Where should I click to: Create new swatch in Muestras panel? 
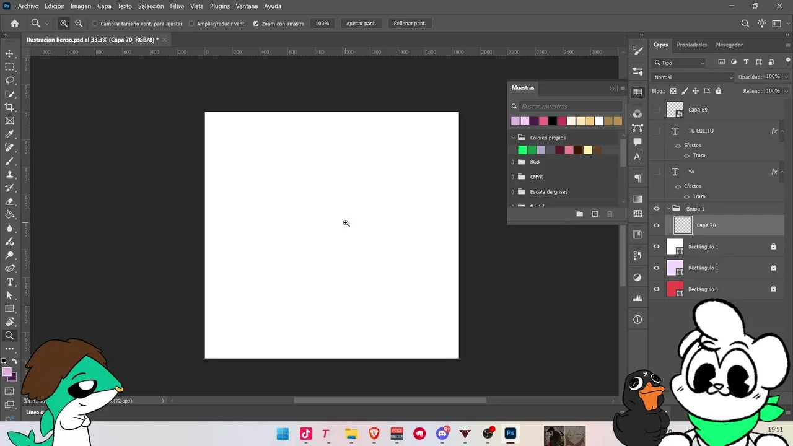pyautogui.click(x=595, y=214)
